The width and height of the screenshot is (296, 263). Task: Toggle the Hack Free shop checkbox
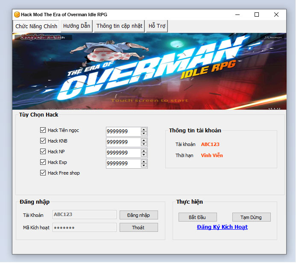(43, 173)
